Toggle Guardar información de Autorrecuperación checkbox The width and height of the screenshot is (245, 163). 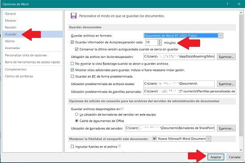coord(72,42)
